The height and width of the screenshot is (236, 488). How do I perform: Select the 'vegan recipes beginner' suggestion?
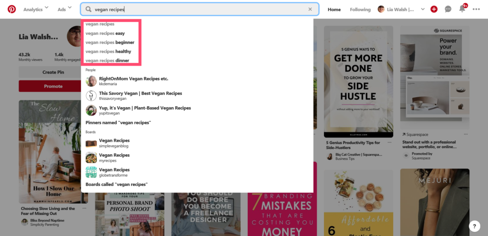click(x=110, y=42)
